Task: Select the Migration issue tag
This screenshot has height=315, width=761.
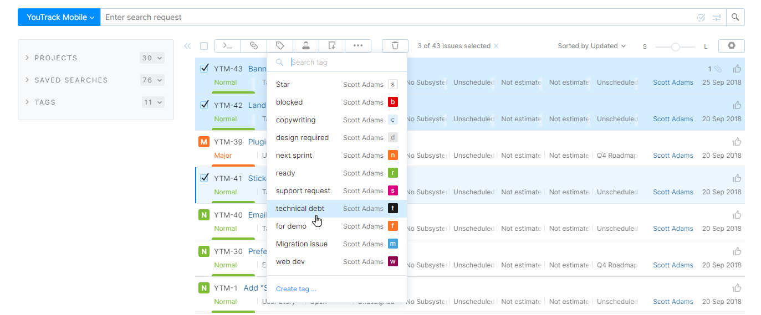Action: 337,244
